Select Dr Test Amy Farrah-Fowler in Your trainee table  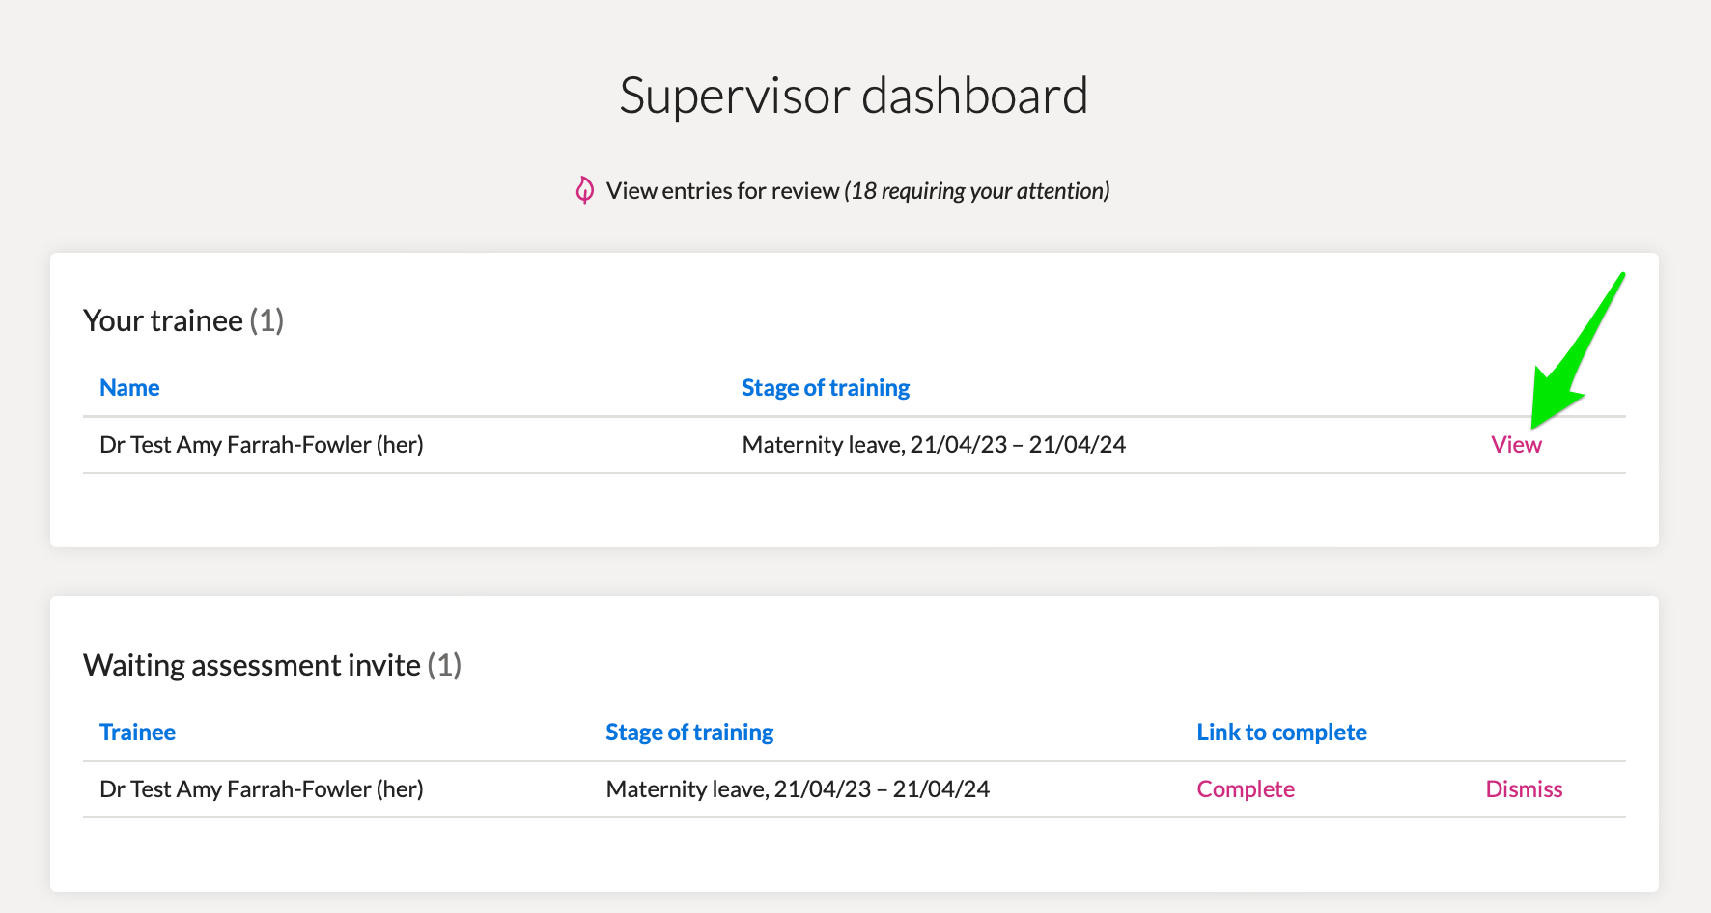tap(262, 445)
